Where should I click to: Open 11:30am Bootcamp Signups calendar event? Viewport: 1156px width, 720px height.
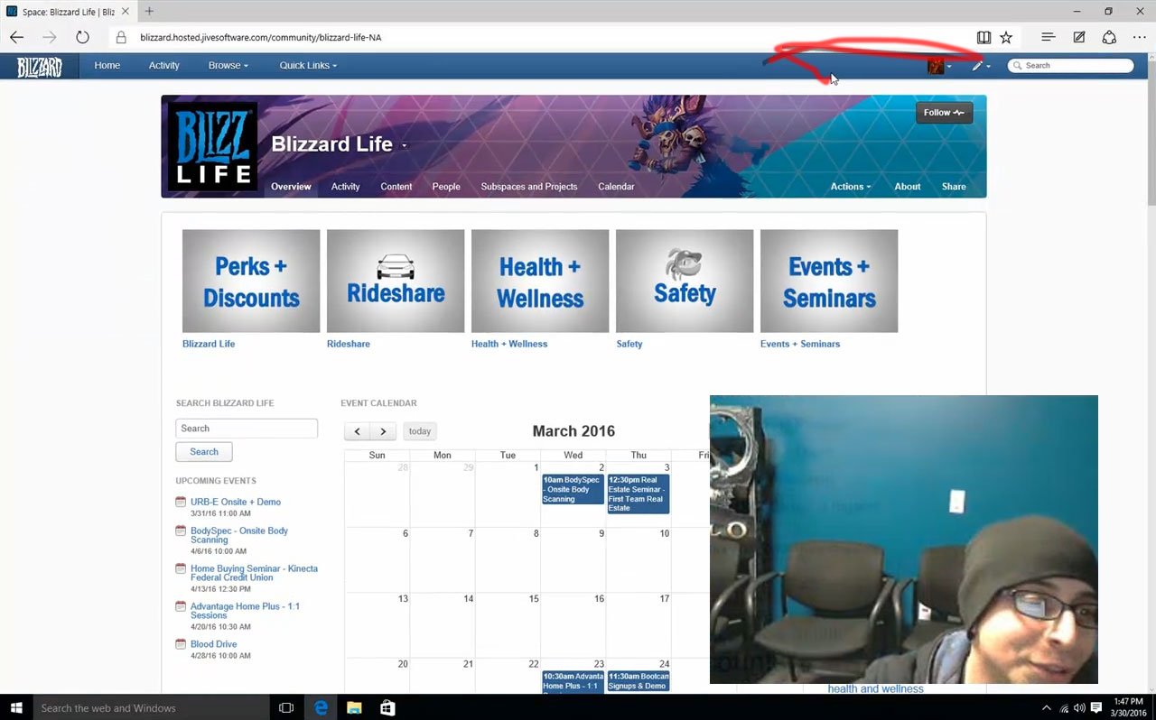point(639,681)
